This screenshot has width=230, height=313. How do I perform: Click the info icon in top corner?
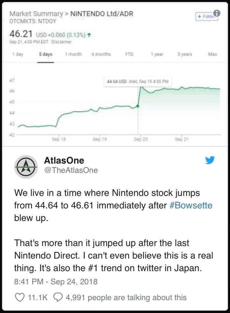pyautogui.click(x=216, y=13)
